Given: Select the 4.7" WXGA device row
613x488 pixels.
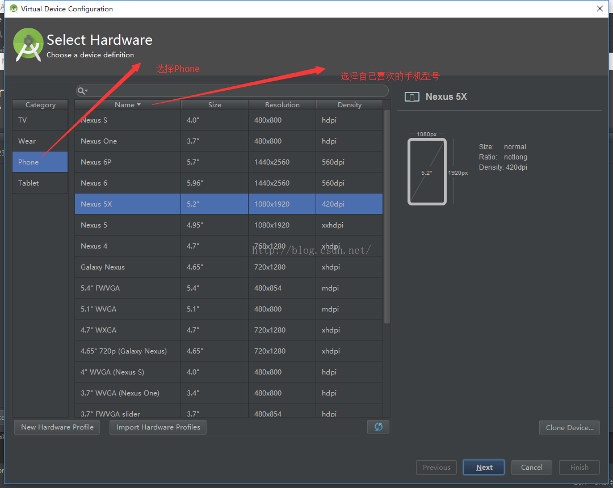Looking at the screenshot, I should 229,330.
